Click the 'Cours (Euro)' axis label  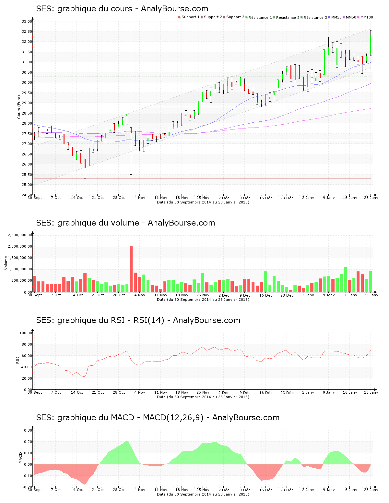(19, 107)
